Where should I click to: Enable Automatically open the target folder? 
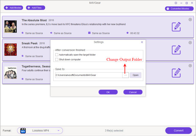pos(56,55)
